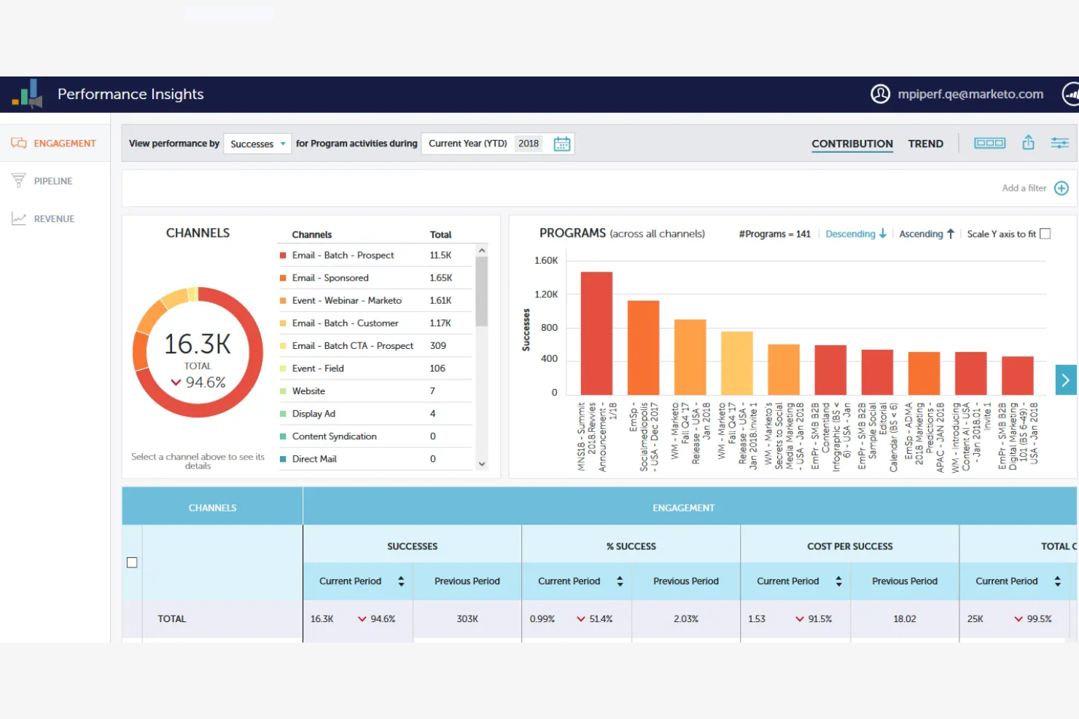Open the REVENUE section

coord(55,219)
